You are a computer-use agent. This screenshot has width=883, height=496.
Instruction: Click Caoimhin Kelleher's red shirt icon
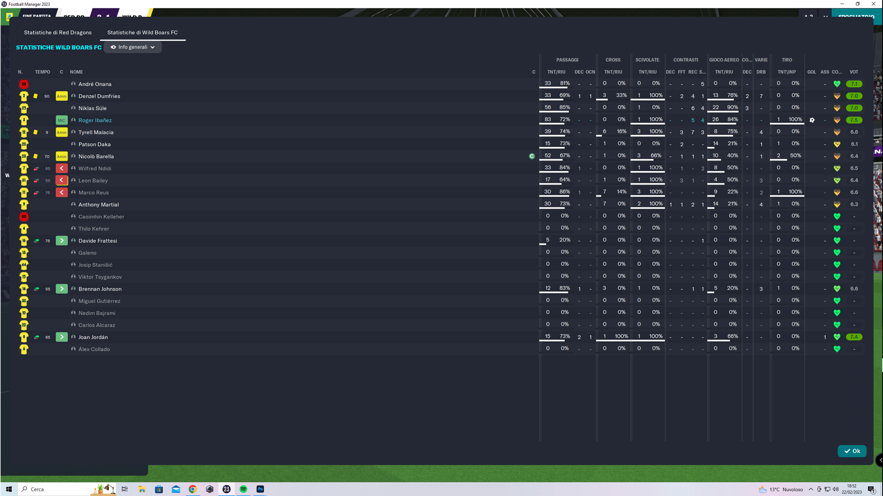pos(24,217)
